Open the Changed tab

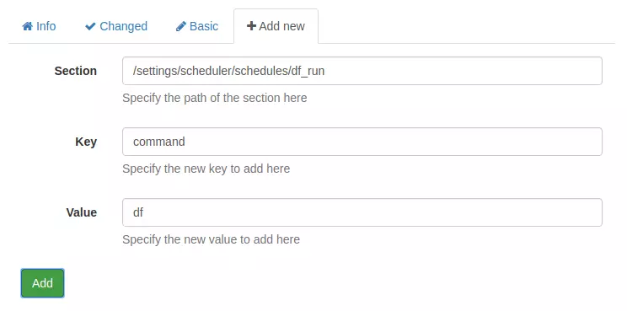116,26
